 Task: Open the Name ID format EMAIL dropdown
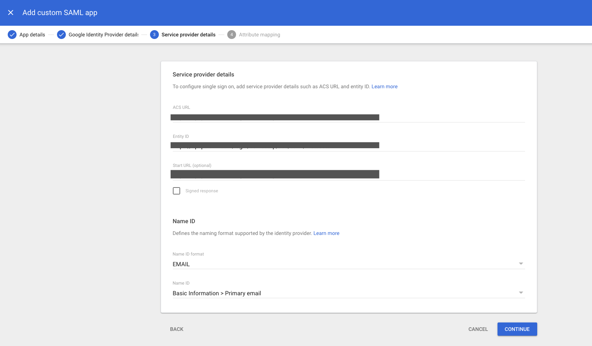click(349, 264)
